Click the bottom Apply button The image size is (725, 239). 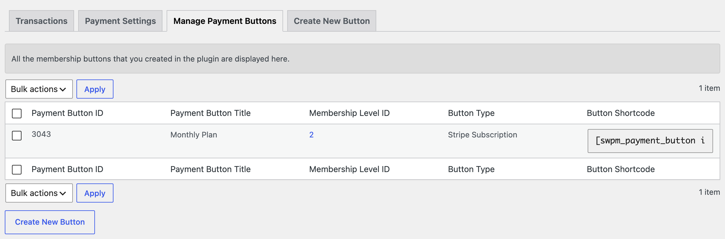coord(95,193)
